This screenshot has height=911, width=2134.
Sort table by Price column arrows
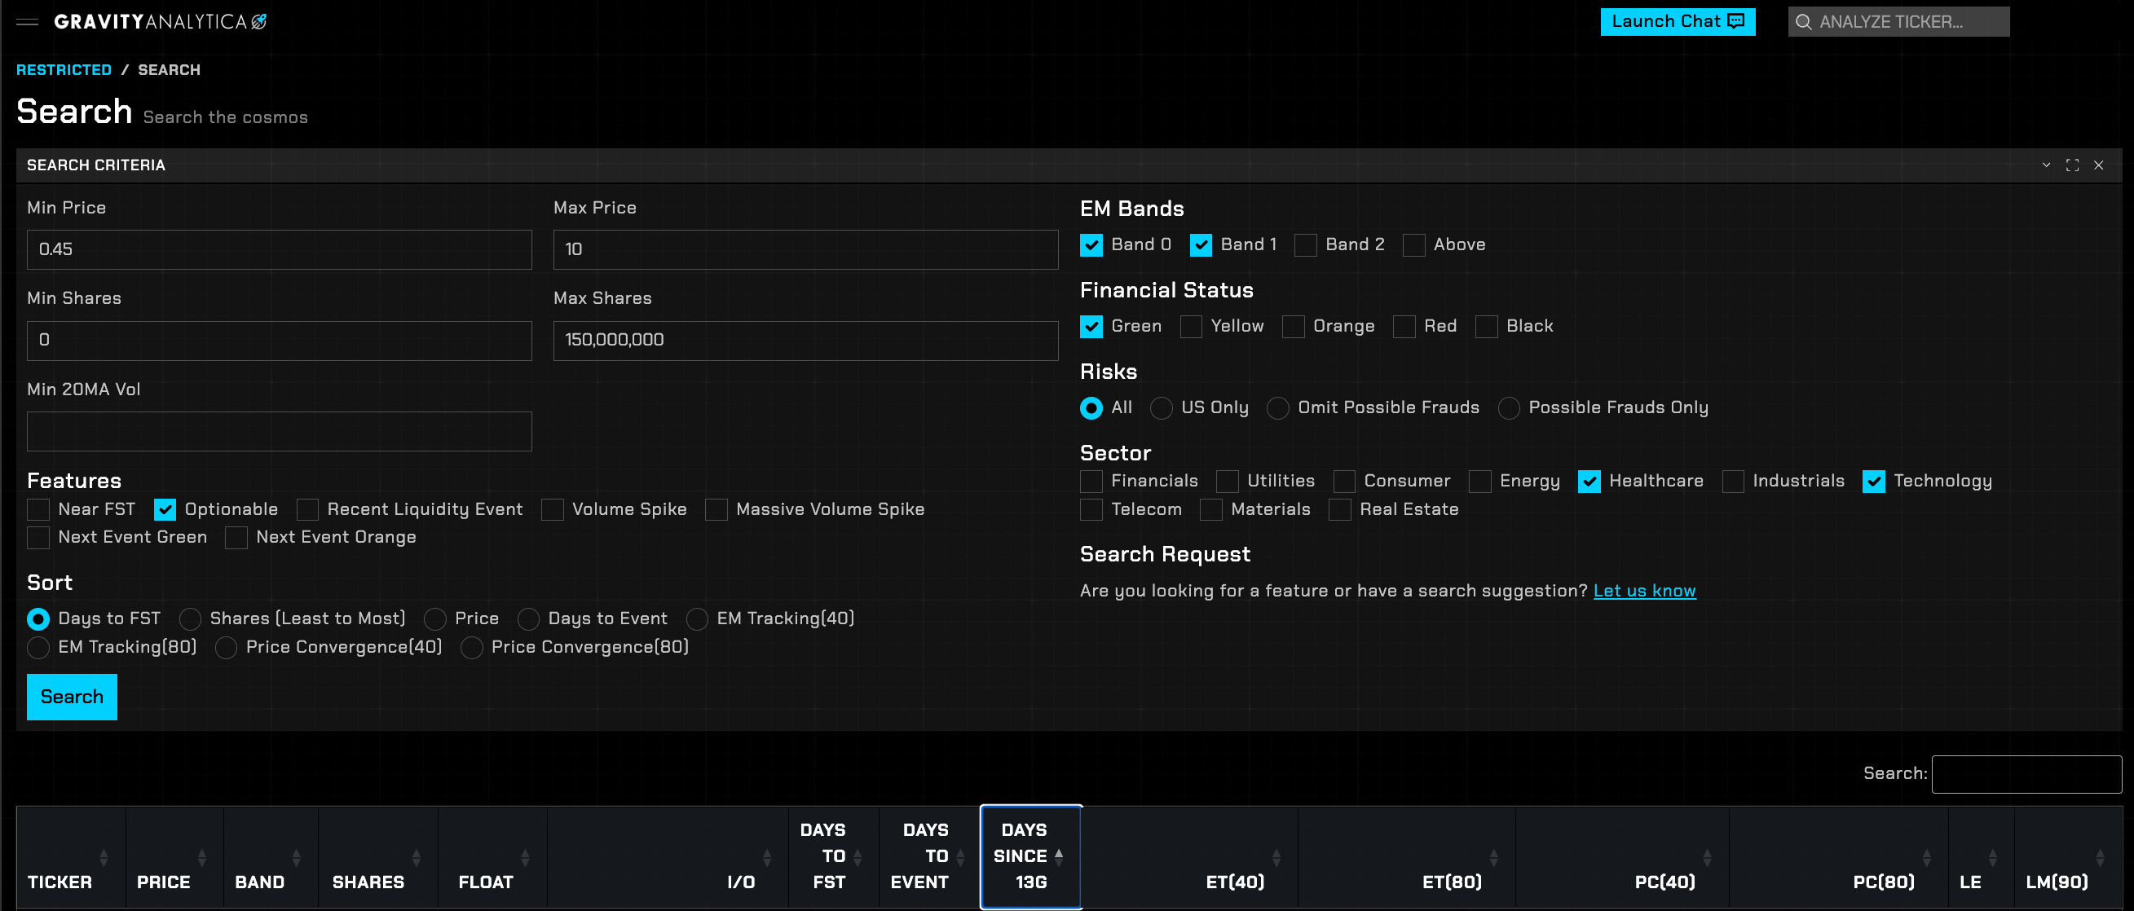click(201, 856)
